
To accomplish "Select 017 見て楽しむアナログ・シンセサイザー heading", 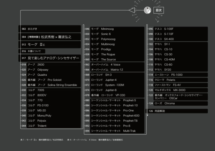I will 50,58.
